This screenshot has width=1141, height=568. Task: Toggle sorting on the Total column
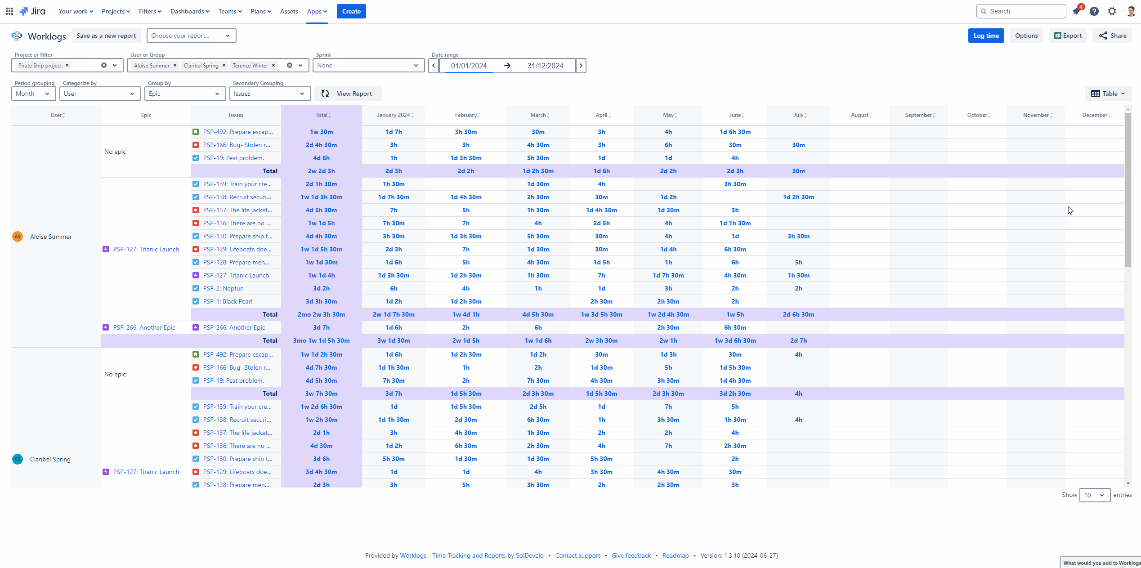click(322, 115)
